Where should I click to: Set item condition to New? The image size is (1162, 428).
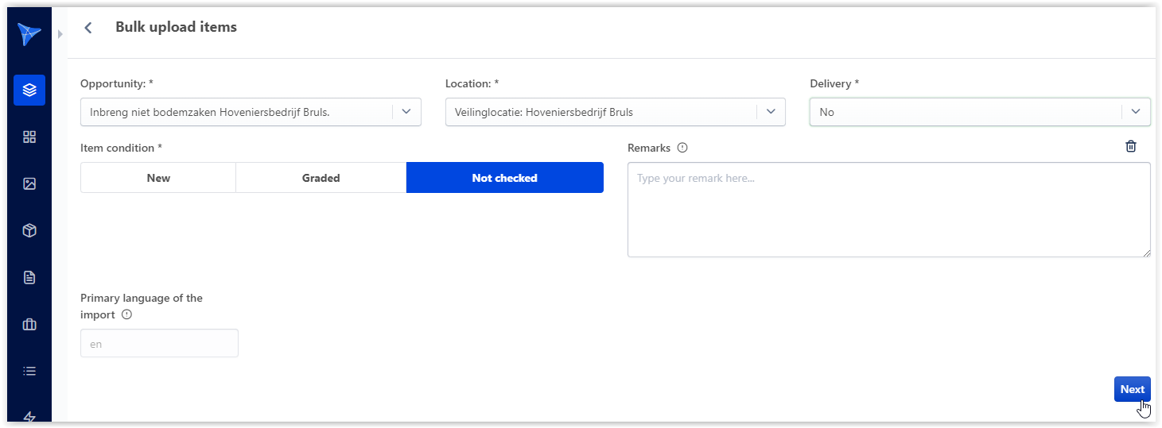point(158,178)
